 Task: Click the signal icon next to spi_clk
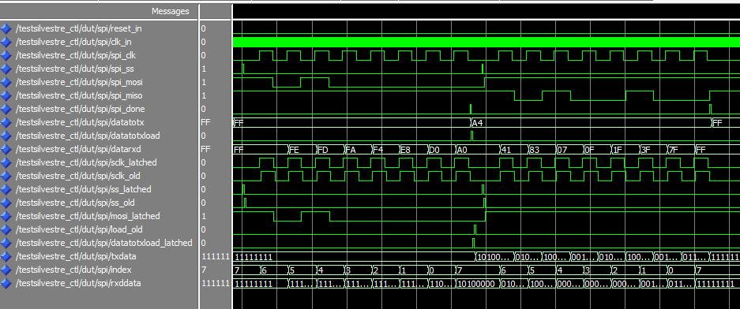6,56
